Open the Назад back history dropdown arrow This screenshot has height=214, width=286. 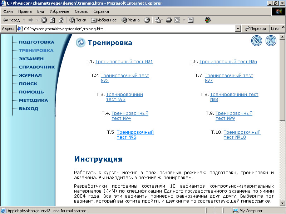coord(24,20)
